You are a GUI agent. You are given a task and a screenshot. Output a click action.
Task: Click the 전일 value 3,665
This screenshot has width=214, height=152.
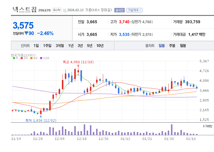point(92,22)
